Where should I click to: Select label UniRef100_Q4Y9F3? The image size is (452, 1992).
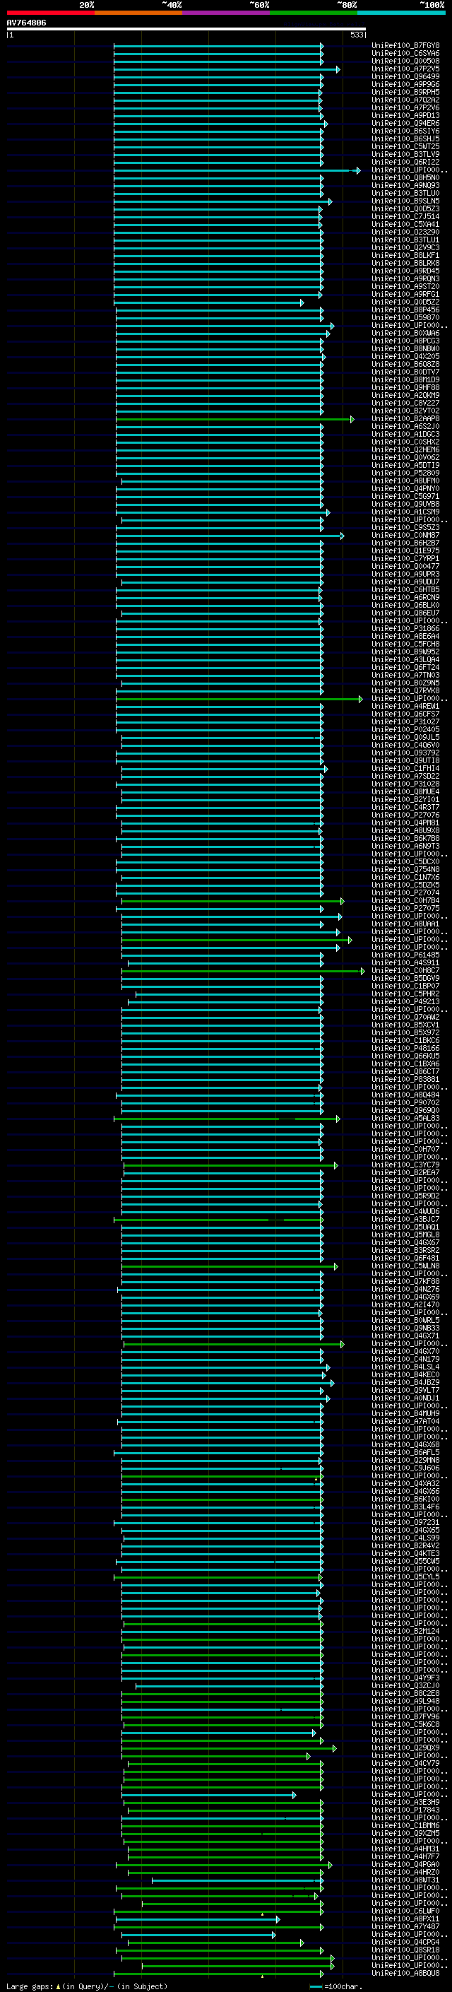click(x=405, y=1678)
